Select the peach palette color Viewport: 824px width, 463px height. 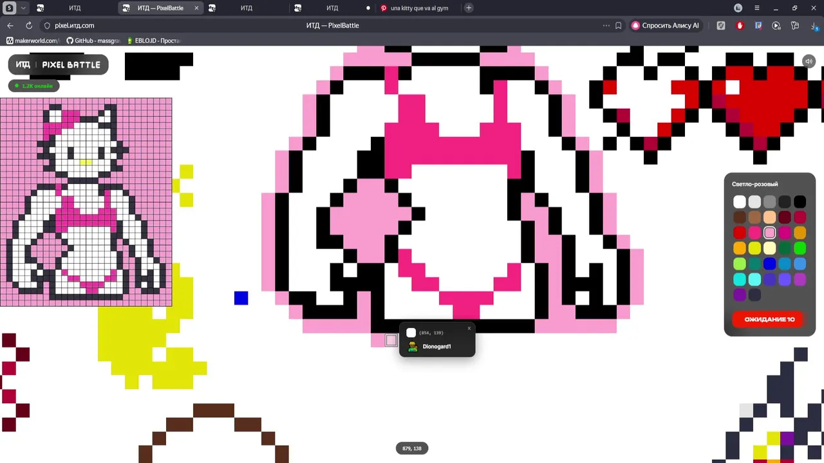(x=769, y=217)
